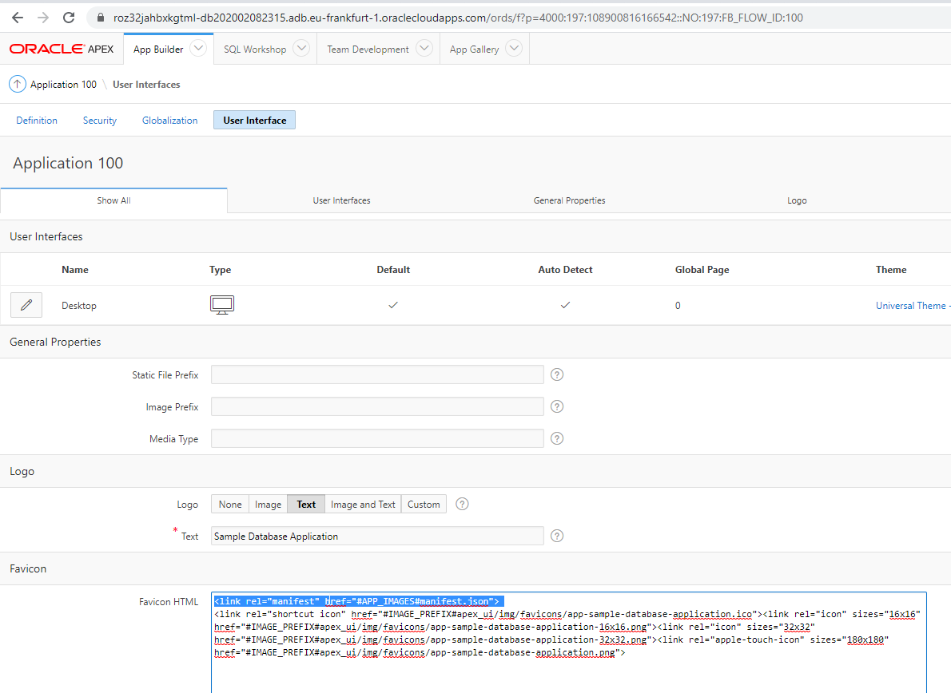This screenshot has height=693, width=951.
Task: Open the SQL Workshop menu tab
Action: pos(255,49)
